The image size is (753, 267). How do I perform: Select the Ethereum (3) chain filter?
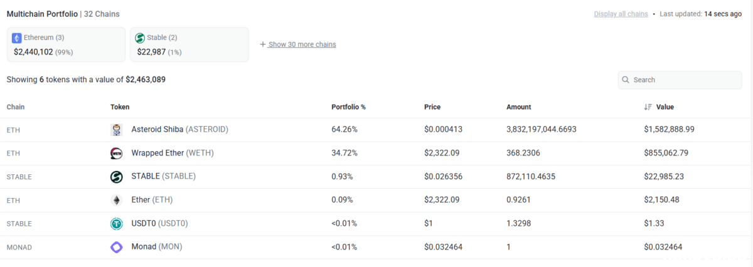(x=66, y=45)
